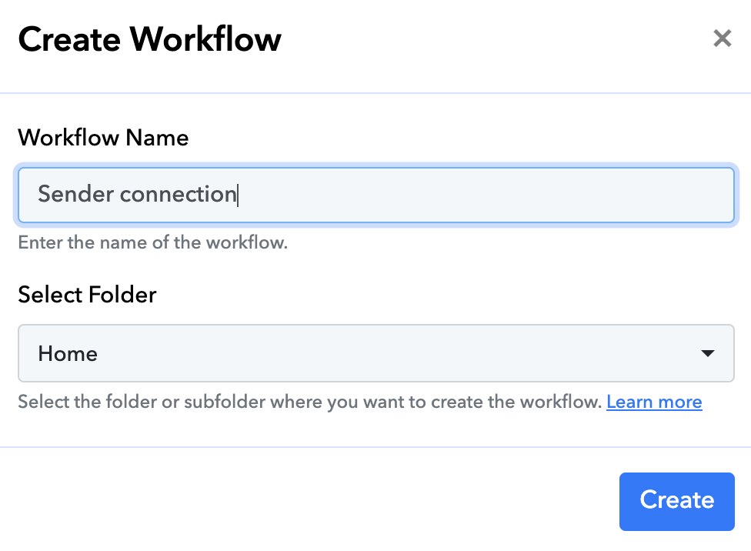Click the dropdown caret arrow beside Home

(x=707, y=353)
